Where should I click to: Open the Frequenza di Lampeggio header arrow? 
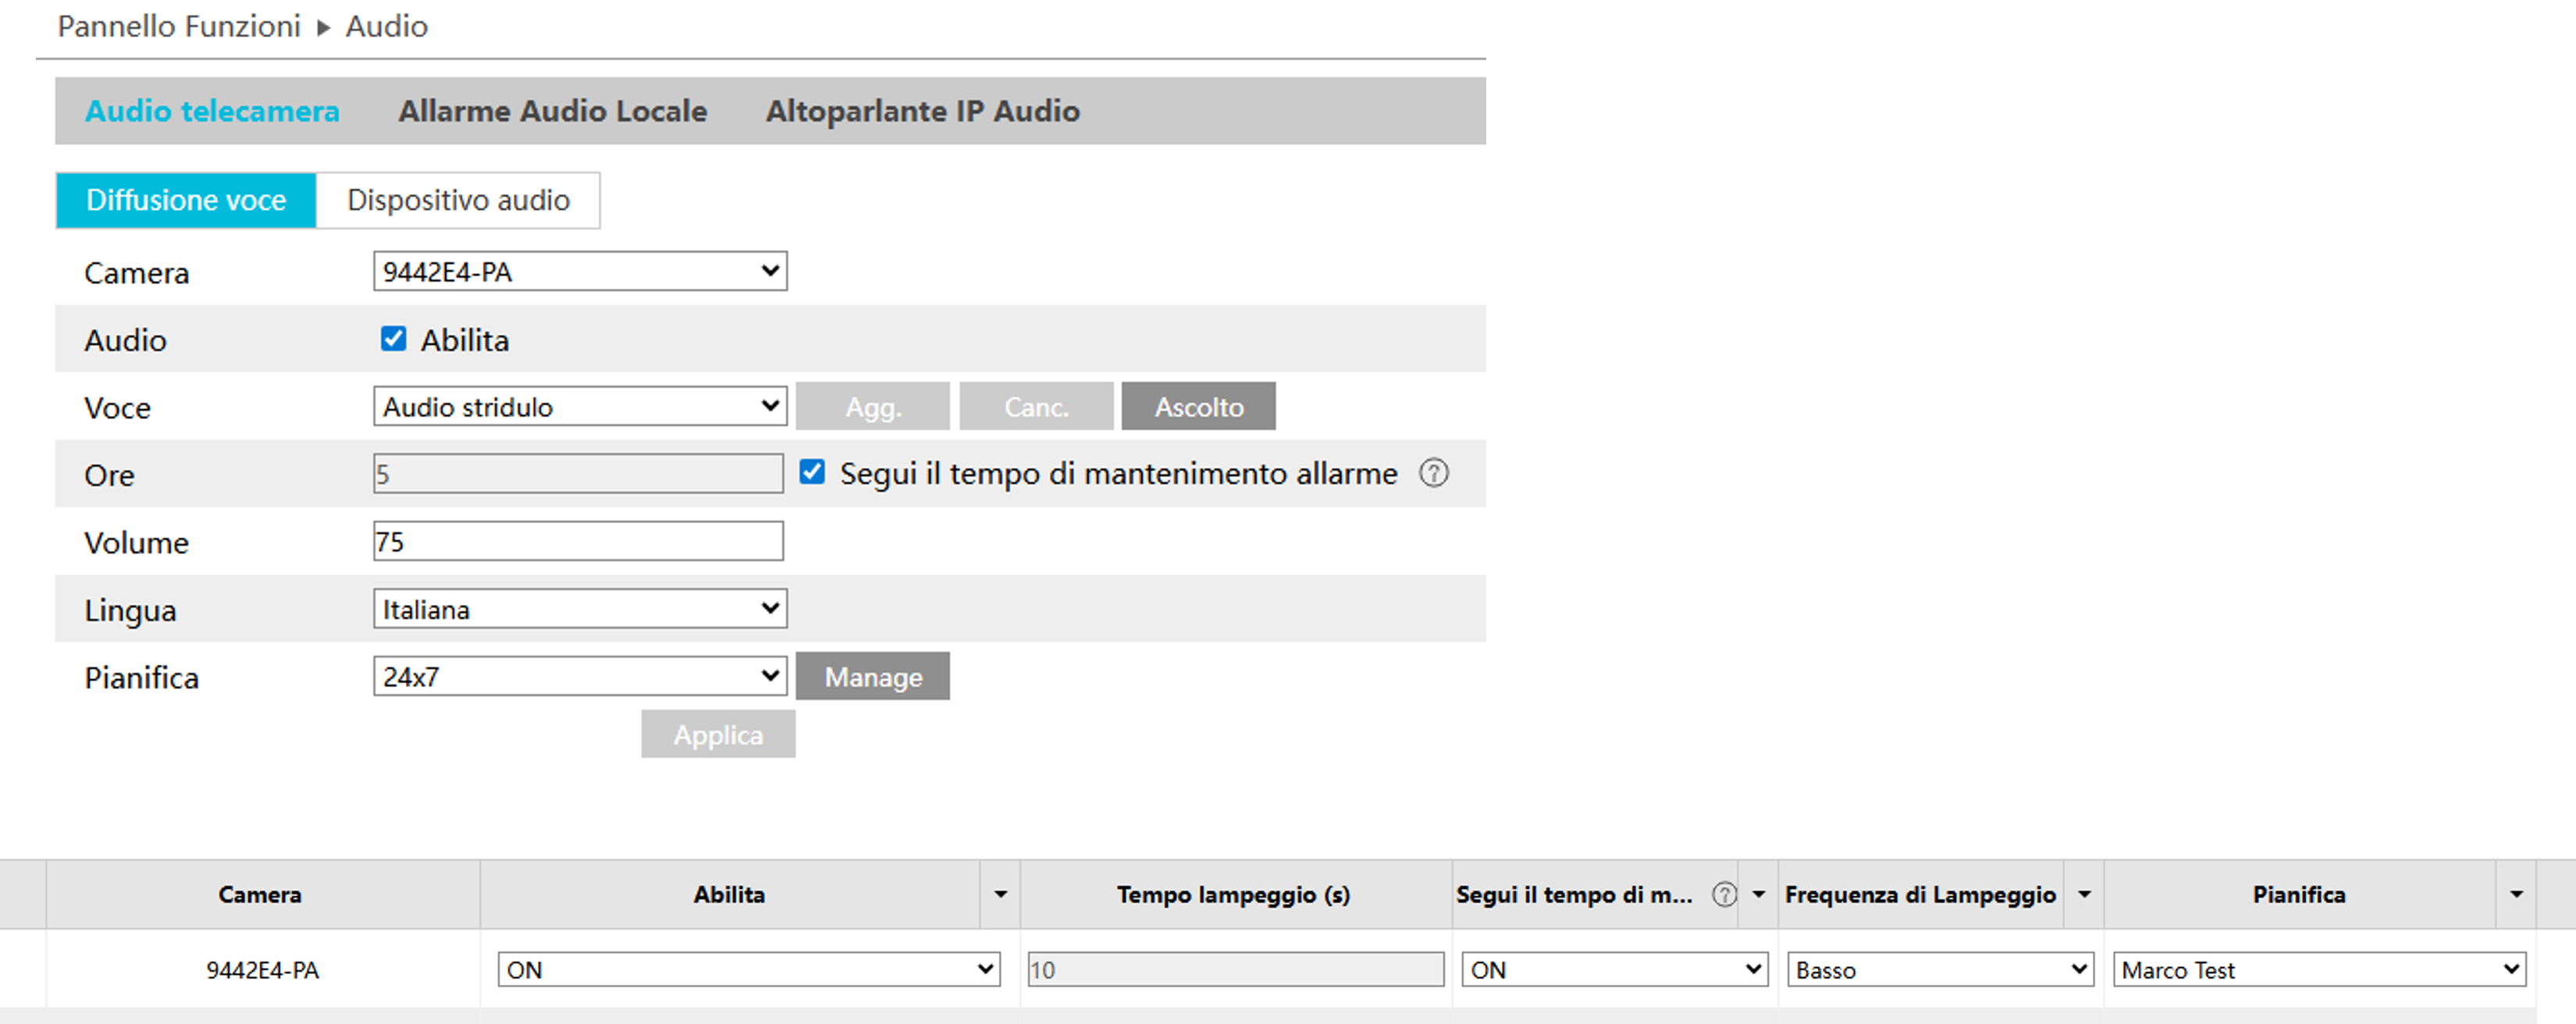tap(2084, 894)
